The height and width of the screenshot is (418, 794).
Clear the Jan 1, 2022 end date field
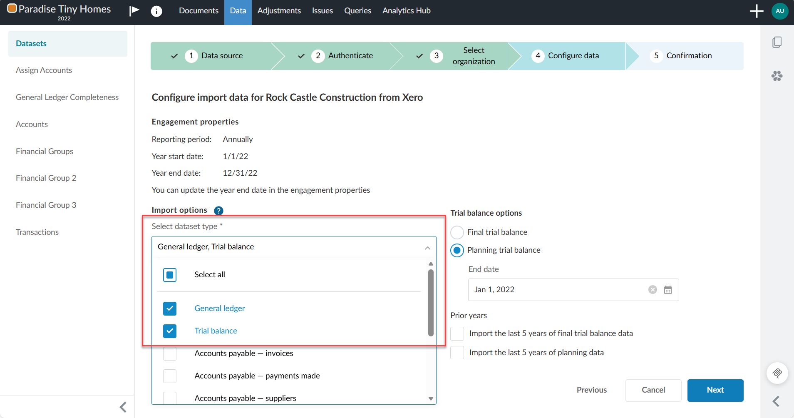[x=652, y=290]
